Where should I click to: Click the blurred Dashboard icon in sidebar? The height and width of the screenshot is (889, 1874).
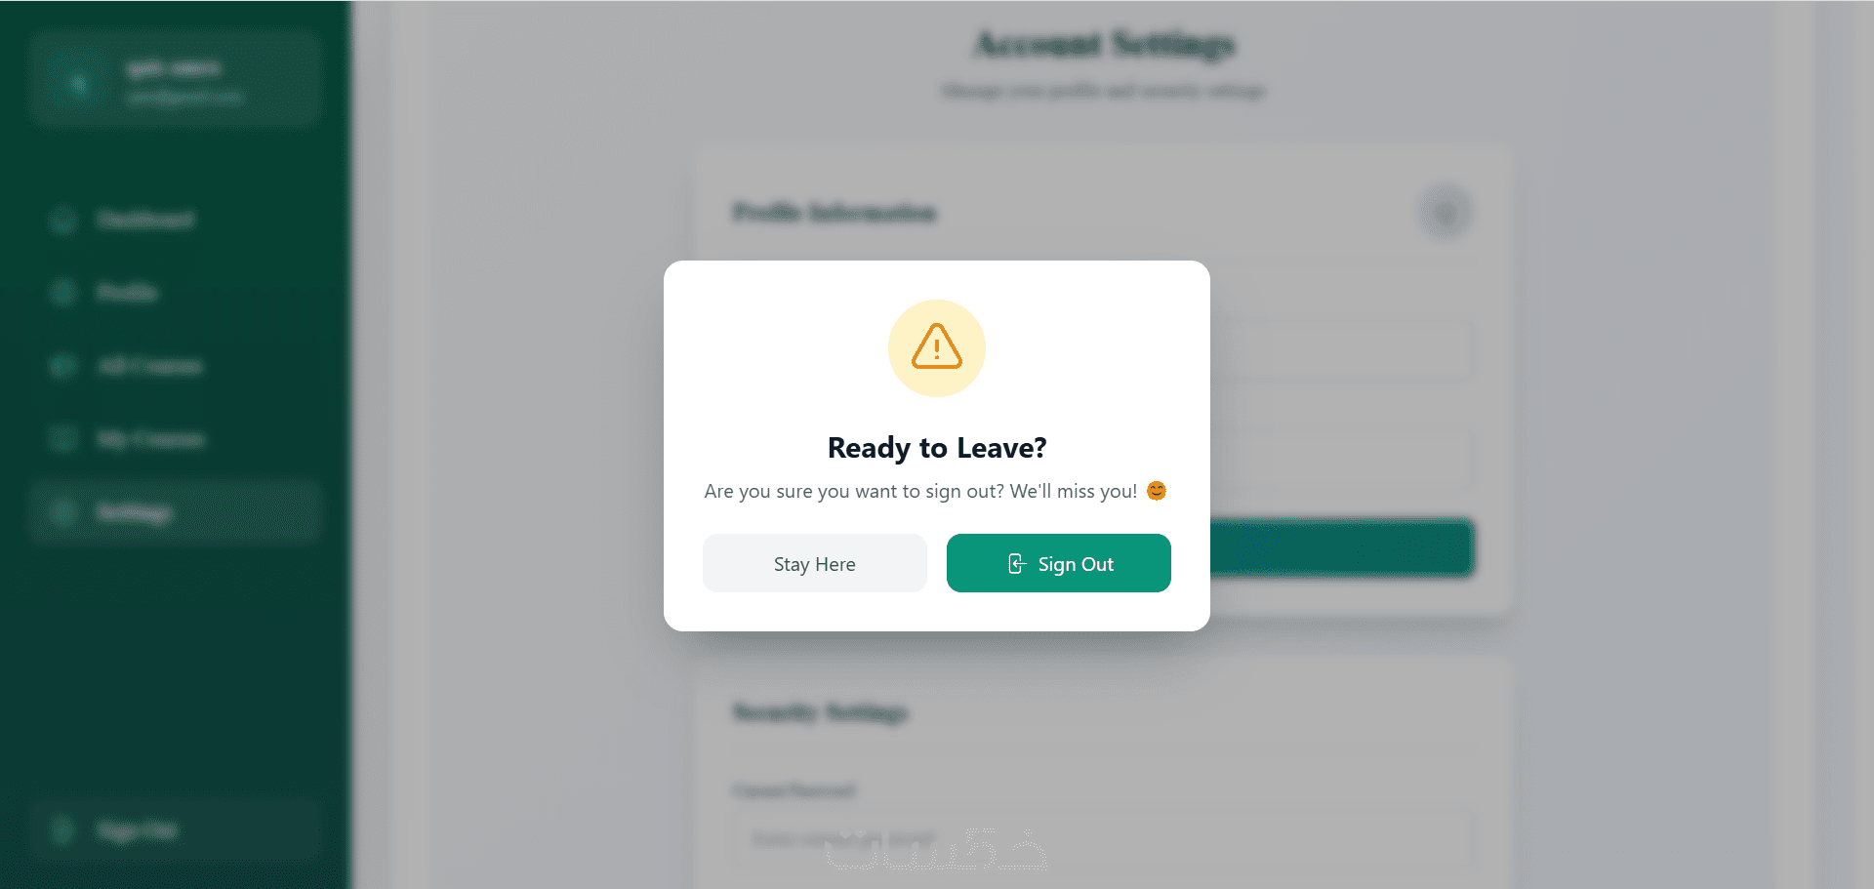pos(62,220)
